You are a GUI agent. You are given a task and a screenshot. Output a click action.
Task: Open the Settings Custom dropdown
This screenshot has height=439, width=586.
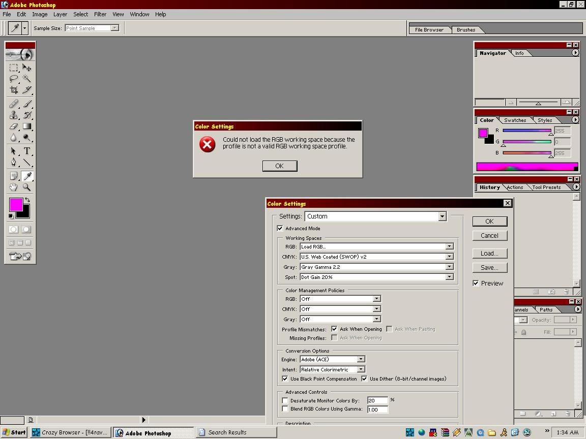point(375,216)
